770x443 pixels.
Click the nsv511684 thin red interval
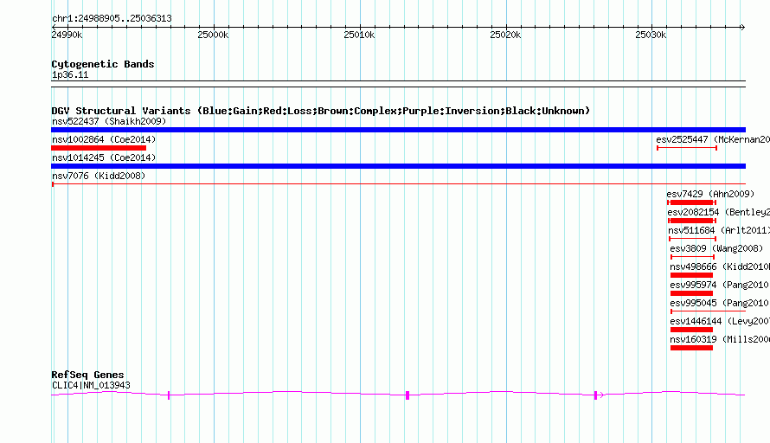(x=692, y=239)
